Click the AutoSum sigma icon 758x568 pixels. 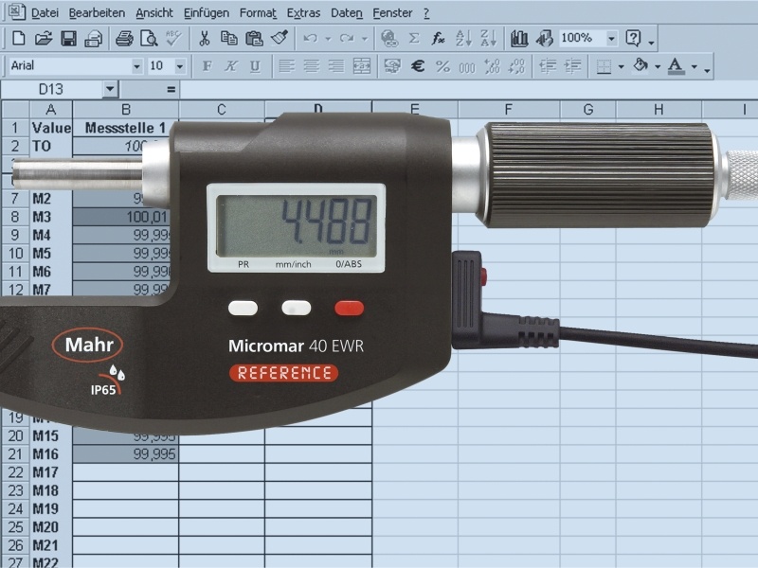click(x=414, y=38)
